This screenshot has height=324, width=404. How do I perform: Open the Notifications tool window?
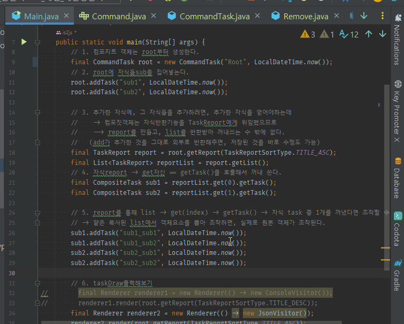[397, 40]
